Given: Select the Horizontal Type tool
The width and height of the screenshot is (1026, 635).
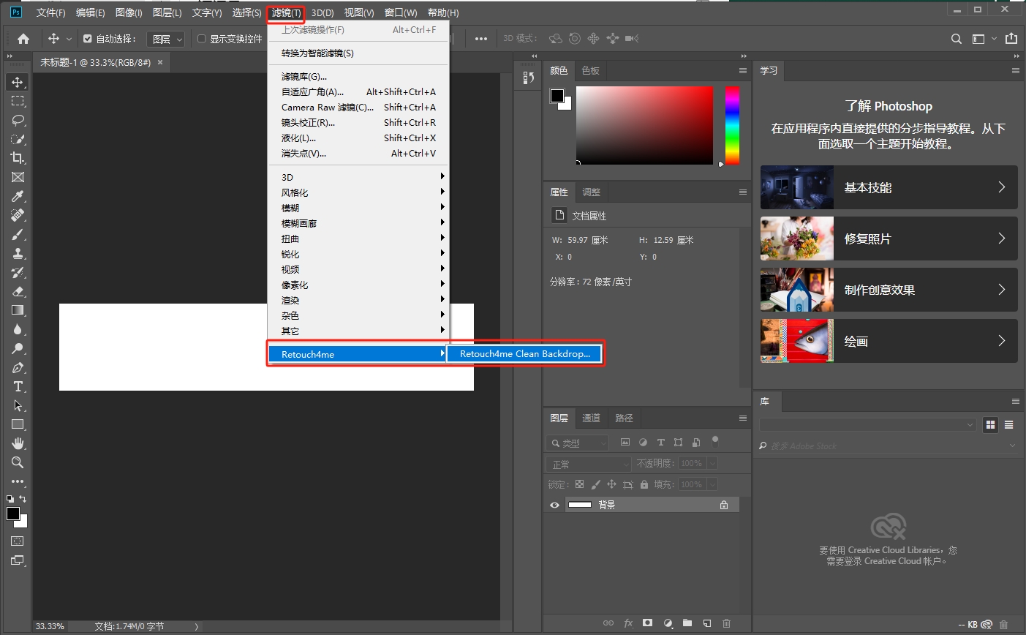Looking at the screenshot, I should [16, 386].
